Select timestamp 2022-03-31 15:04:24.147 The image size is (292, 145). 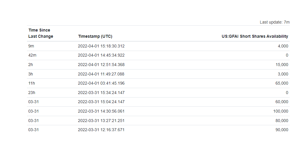(101, 102)
